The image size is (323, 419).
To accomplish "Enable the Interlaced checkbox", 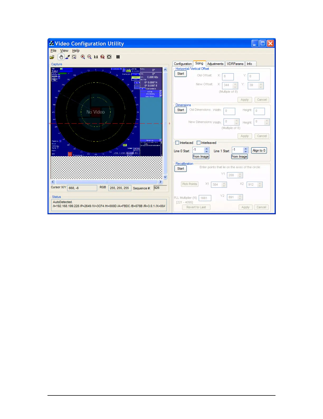I will 177,143.
